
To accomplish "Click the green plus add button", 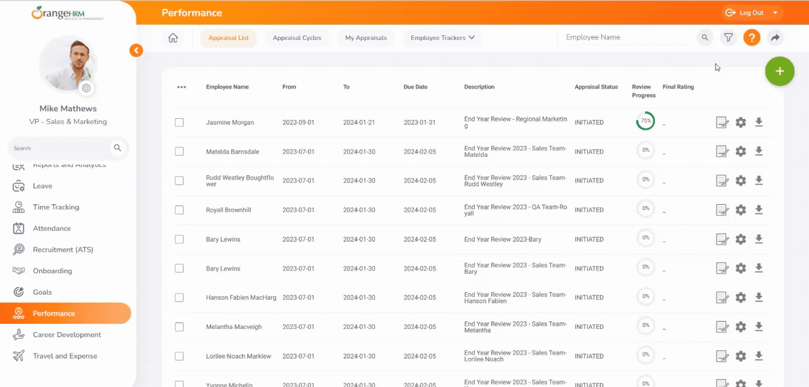I will point(779,71).
